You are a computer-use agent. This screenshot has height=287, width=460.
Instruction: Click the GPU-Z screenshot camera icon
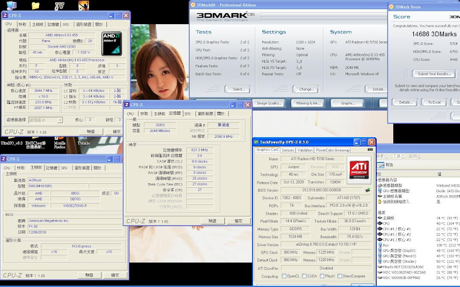coord(370,150)
